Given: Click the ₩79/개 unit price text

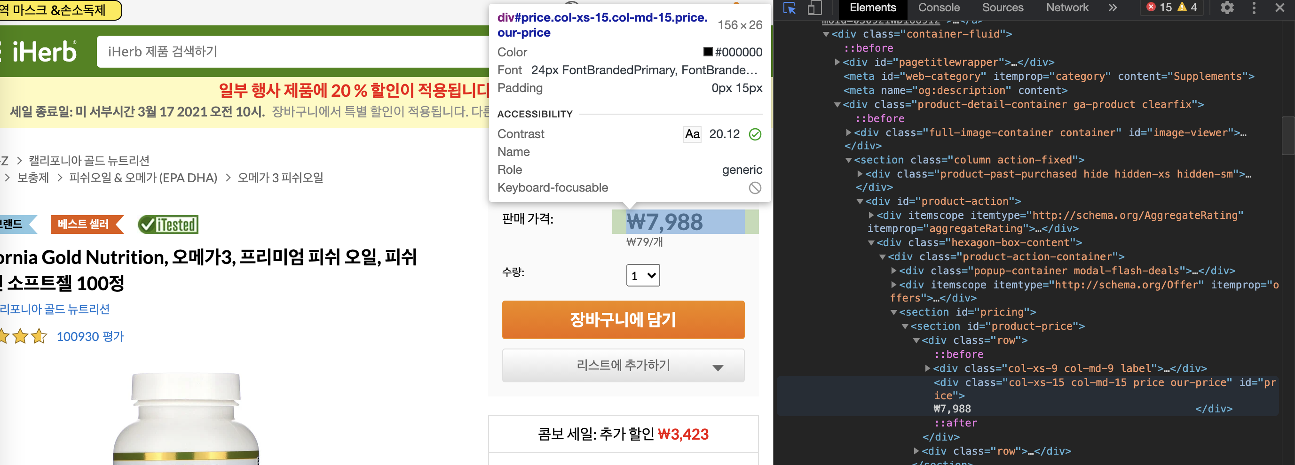Looking at the screenshot, I should click(645, 242).
